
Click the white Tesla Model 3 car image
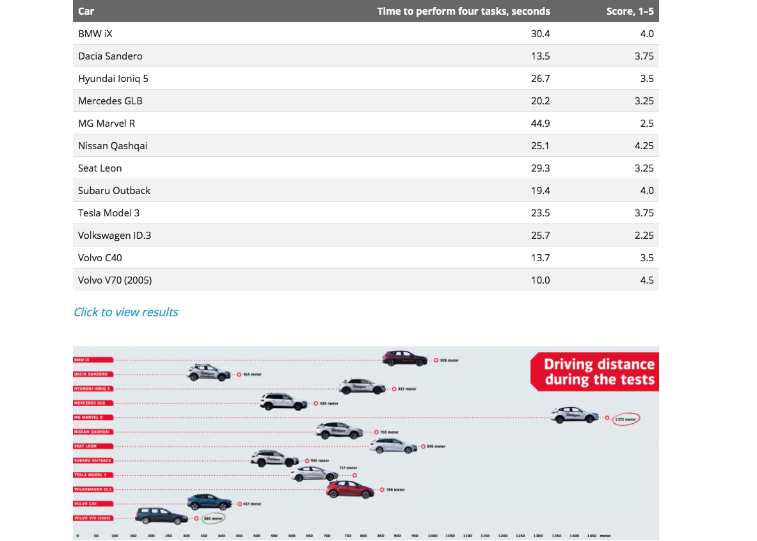[313, 474]
